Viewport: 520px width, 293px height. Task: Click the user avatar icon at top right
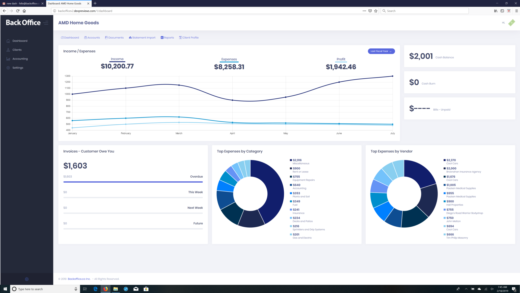[x=511, y=23]
